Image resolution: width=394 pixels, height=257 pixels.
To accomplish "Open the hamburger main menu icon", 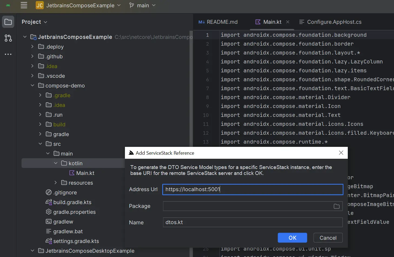I will tap(24, 5).
